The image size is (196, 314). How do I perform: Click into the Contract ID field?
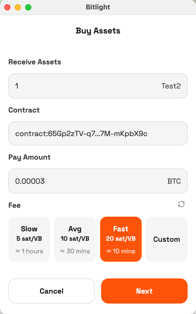[x=98, y=133]
